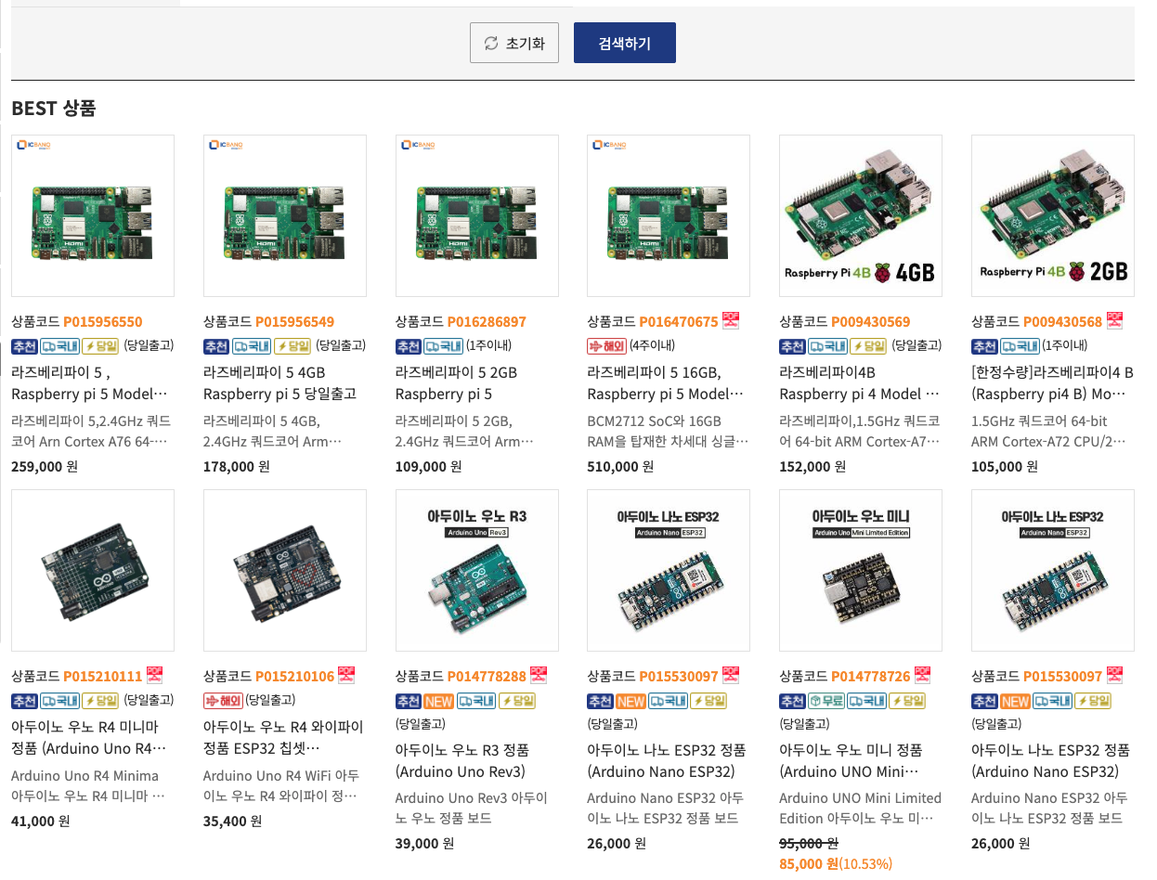This screenshot has width=1157, height=880.
Task: Open Arduino Uno R3 product image
Action: (477, 570)
